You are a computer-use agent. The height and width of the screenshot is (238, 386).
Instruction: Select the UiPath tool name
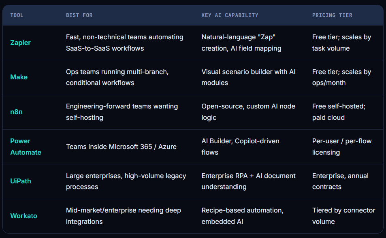coord(21,181)
